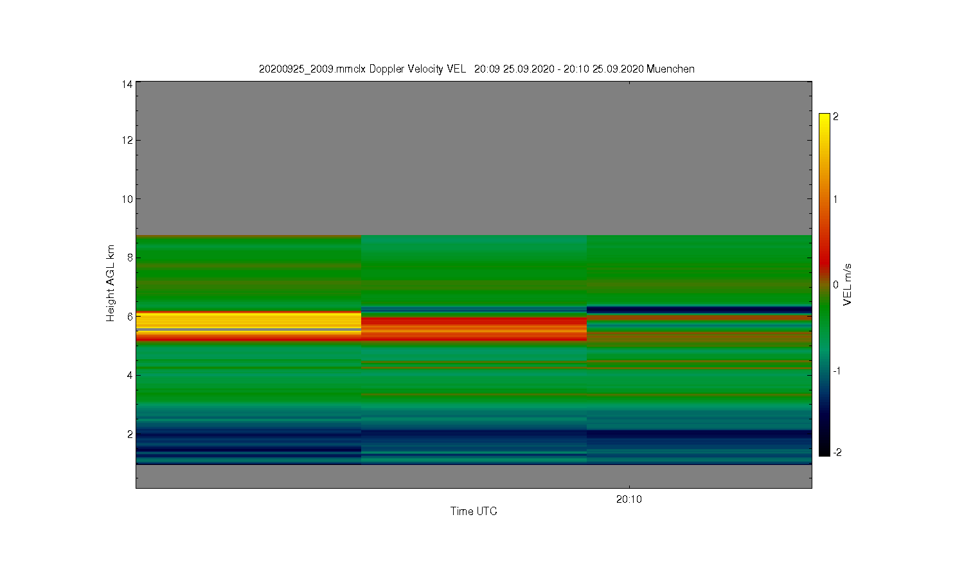The width and height of the screenshot is (964, 578).
Task: Click the colorbar tick label -1
Action: (x=837, y=371)
